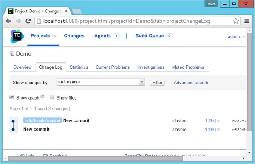Viewport: 255px width, 164px height.
Task: Click the help question mark beside Show graph
Action: tap(42, 96)
